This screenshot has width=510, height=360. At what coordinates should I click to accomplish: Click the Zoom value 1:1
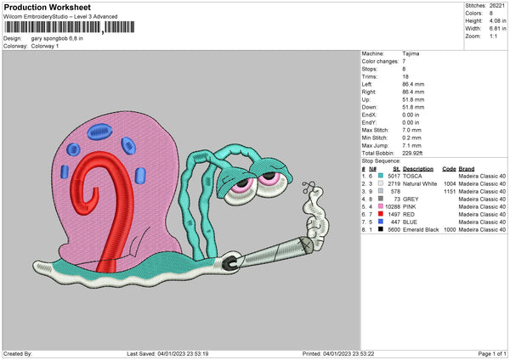point(493,36)
